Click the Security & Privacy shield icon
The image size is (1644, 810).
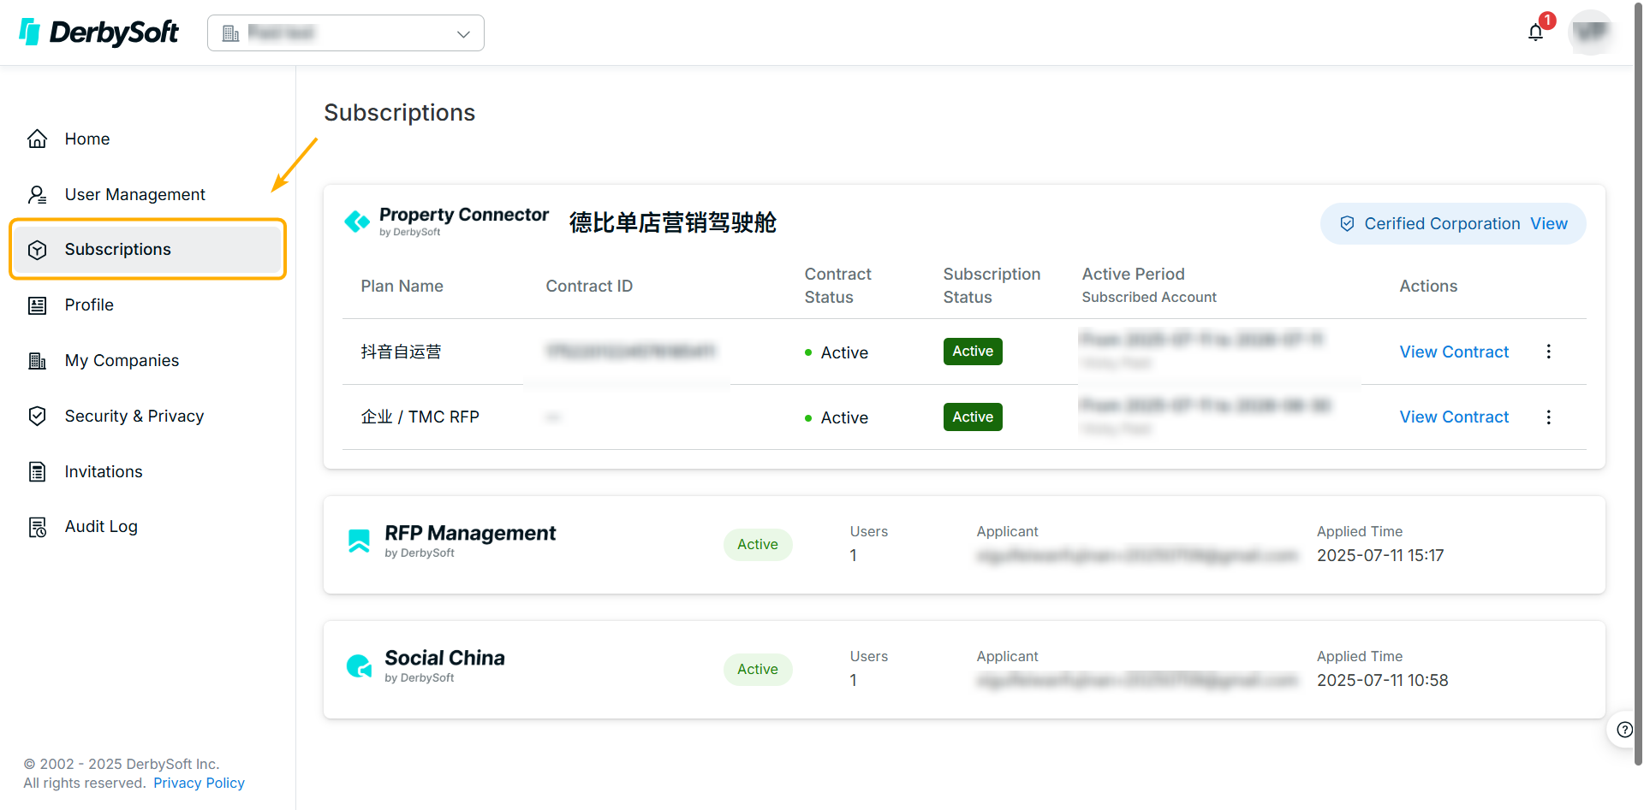(38, 416)
